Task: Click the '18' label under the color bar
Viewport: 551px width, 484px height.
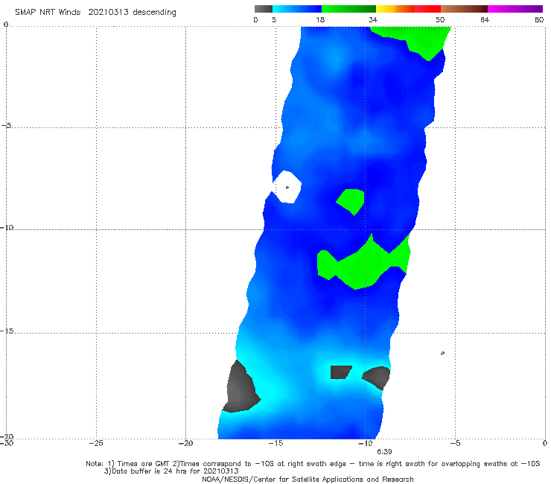Action: point(320,19)
